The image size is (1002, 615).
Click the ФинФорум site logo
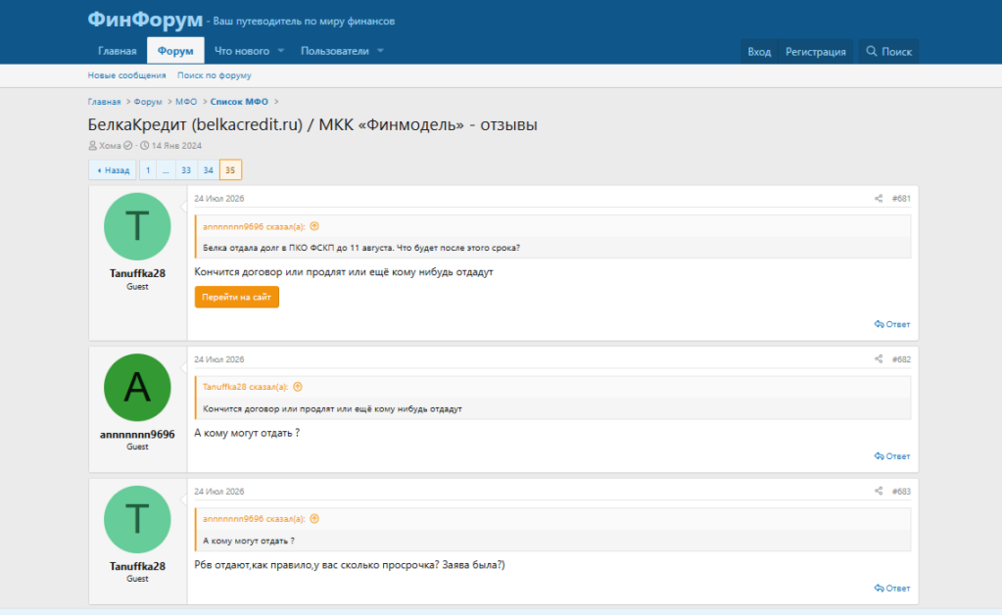[145, 20]
